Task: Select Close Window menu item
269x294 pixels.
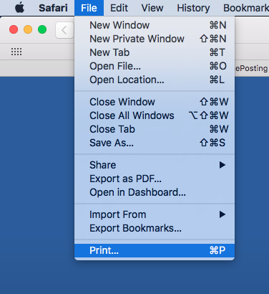Action: [x=155, y=102]
